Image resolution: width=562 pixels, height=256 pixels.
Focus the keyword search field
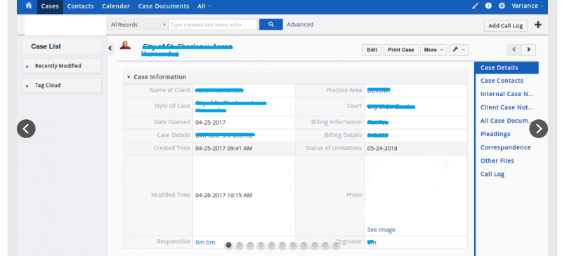click(213, 25)
